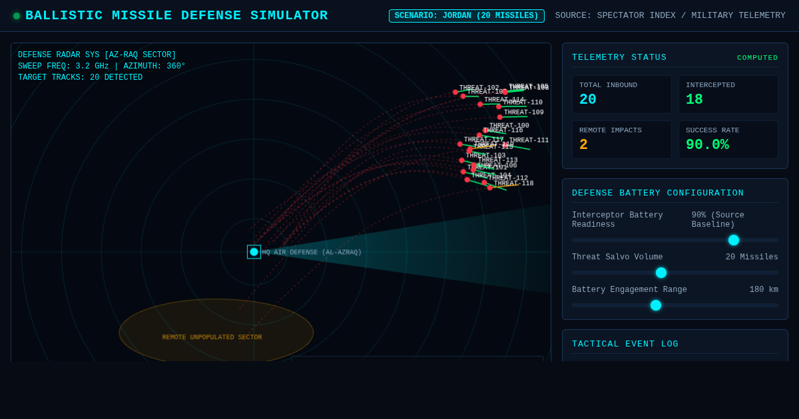Click the Target Tracks: 20 Detected line

click(x=80, y=78)
